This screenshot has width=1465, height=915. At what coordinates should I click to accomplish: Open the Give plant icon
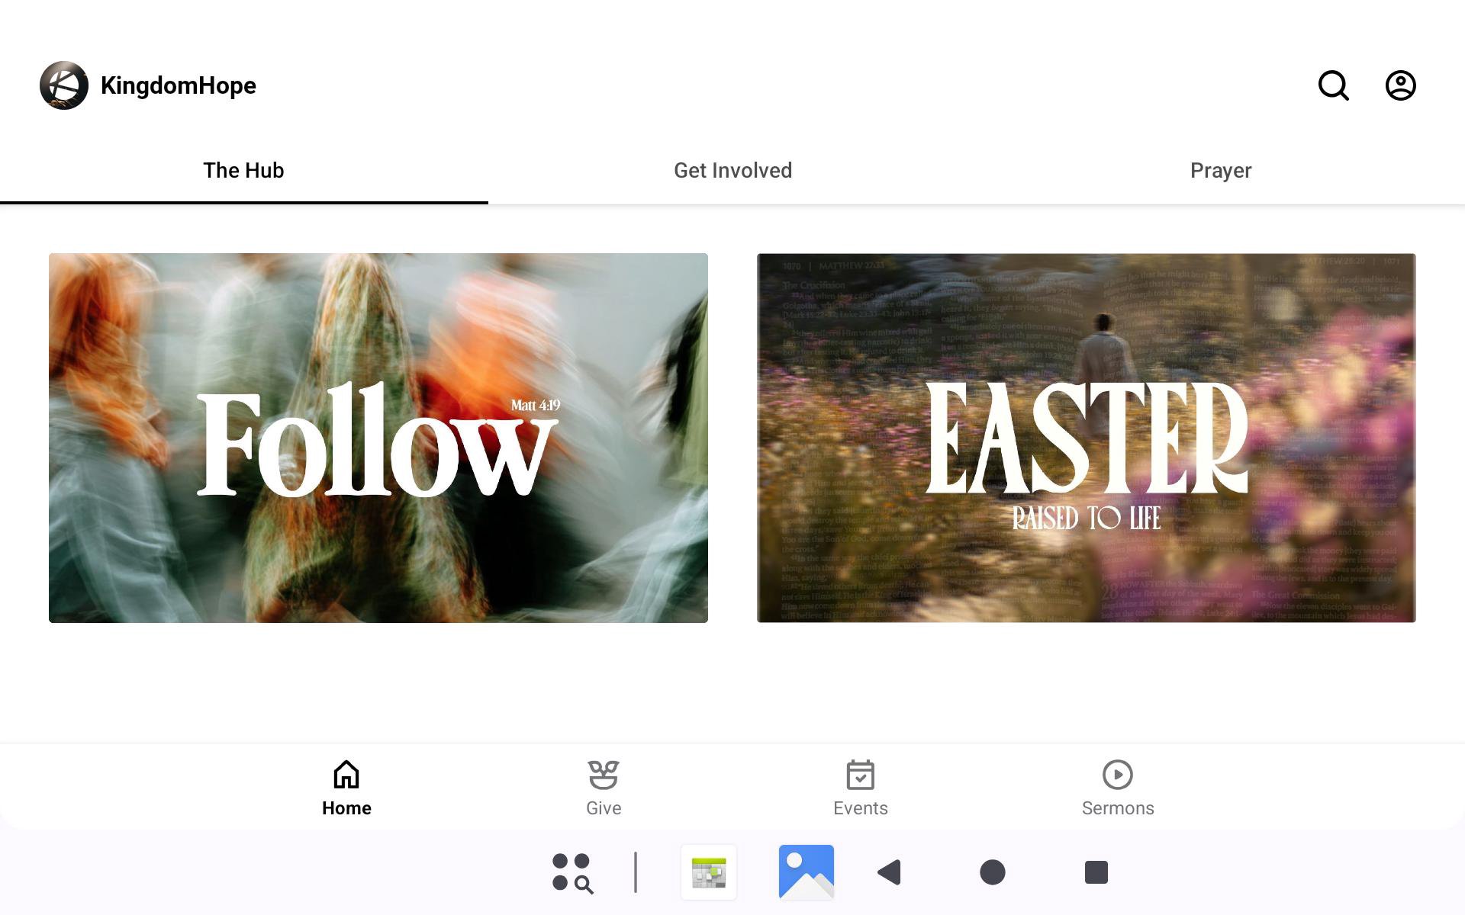[x=604, y=775]
